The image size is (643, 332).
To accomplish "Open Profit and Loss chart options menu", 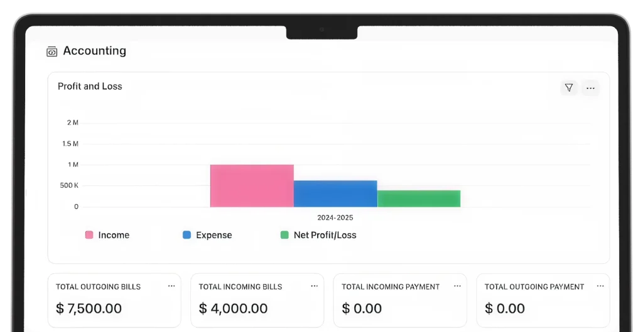I will point(590,88).
